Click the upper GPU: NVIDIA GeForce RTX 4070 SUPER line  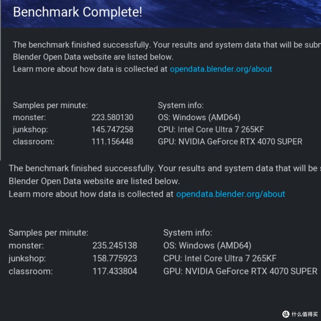[230, 141]
